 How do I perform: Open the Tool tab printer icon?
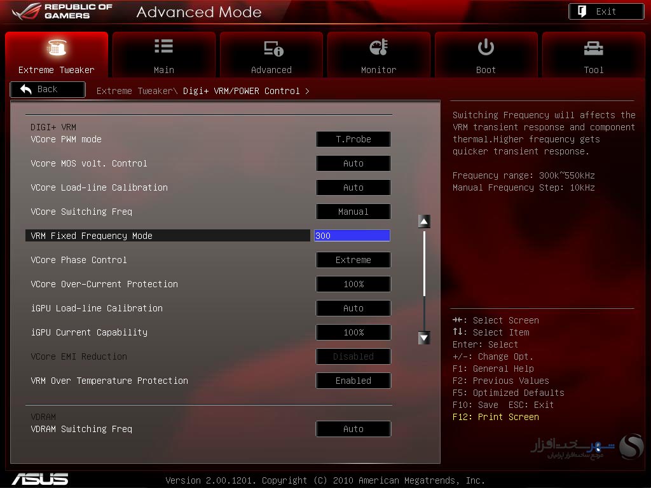coord(593,48)
